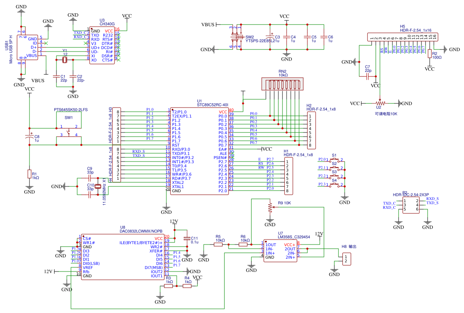Click the R1 1kΩ resistor
Viewport: 464px width, 313px height.
(x=29, y=174)
